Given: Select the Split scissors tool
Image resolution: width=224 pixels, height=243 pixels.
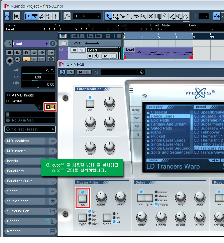Looking at the screenshot, I should click(123, 16).
